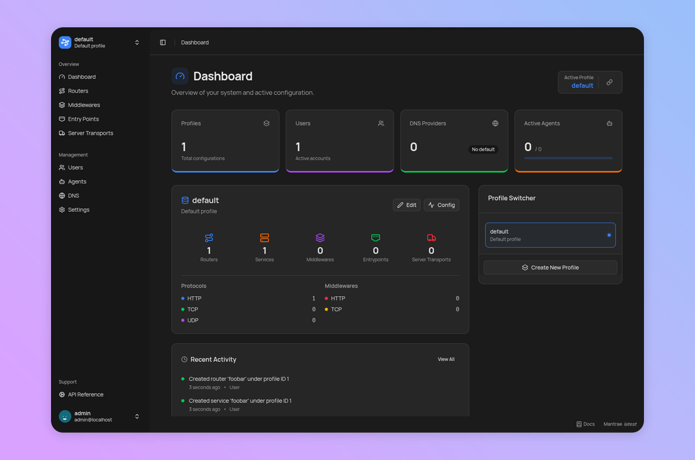Click the DNS Providers globe icon
The image size is (695, 460).
point(495,123)
